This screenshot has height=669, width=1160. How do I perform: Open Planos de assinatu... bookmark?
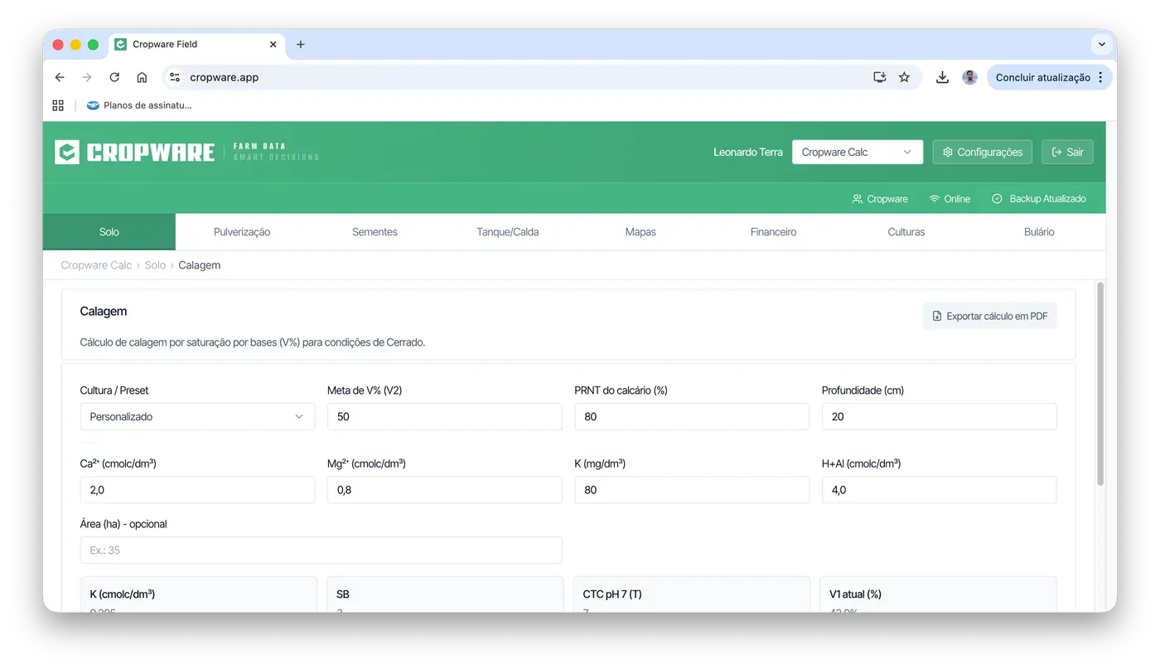coord(139,105)
